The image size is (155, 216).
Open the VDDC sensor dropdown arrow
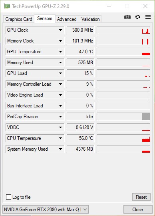point(60,127)
